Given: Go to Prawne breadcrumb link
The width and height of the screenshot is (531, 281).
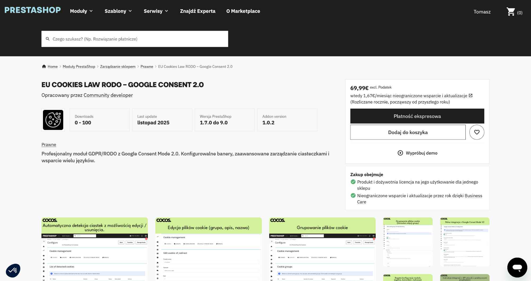Looking at the screenshot, I should (x=147, y=67).
